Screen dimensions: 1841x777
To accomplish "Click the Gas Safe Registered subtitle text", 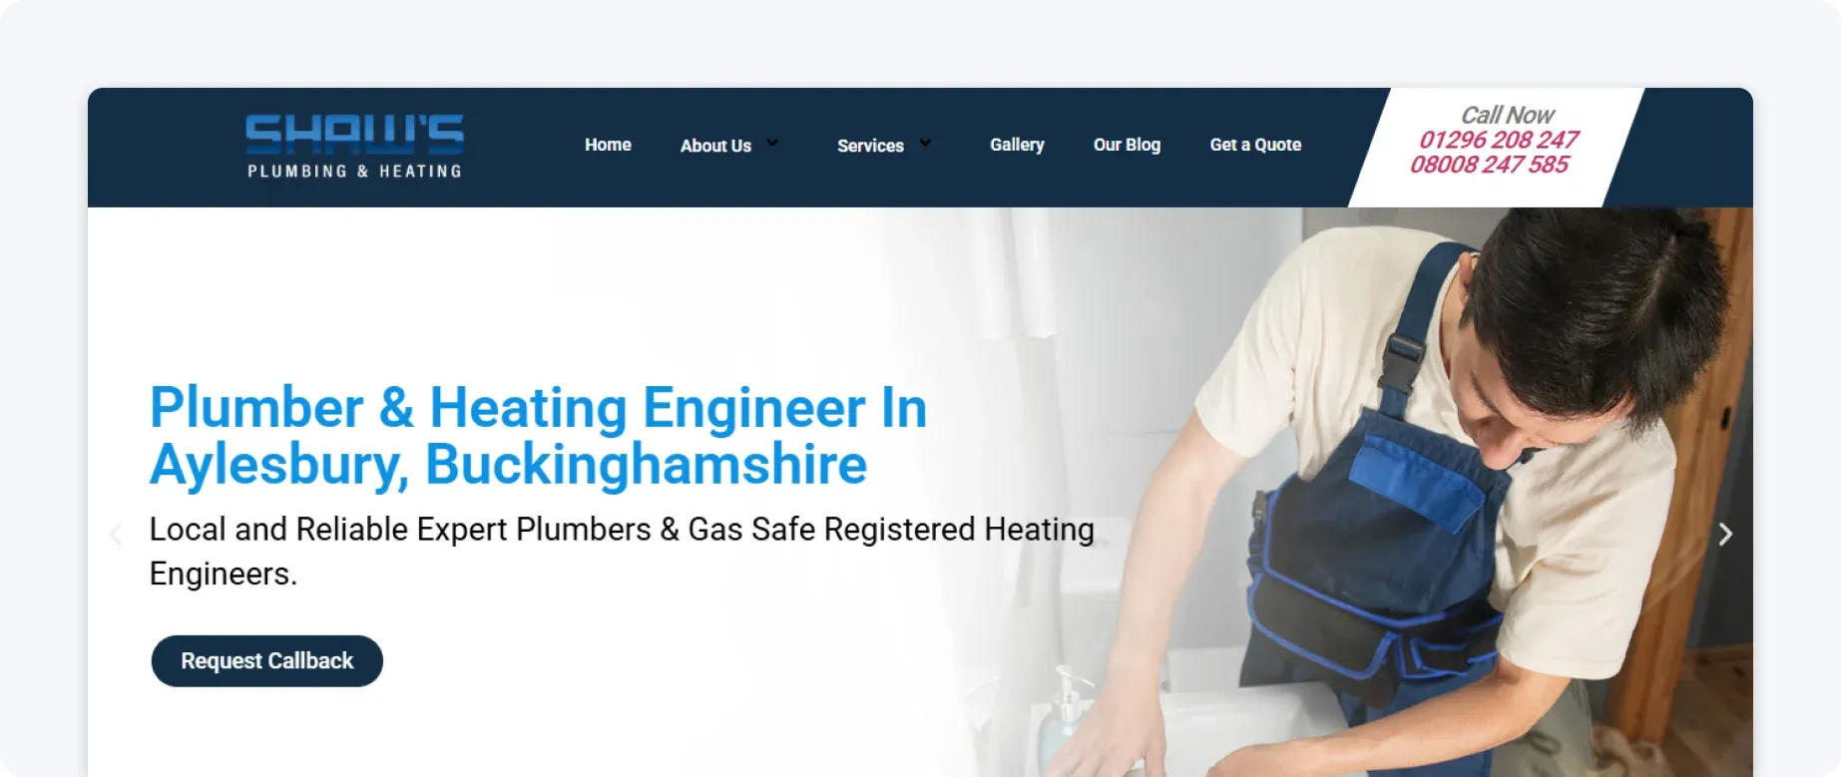I will [622, 551].
